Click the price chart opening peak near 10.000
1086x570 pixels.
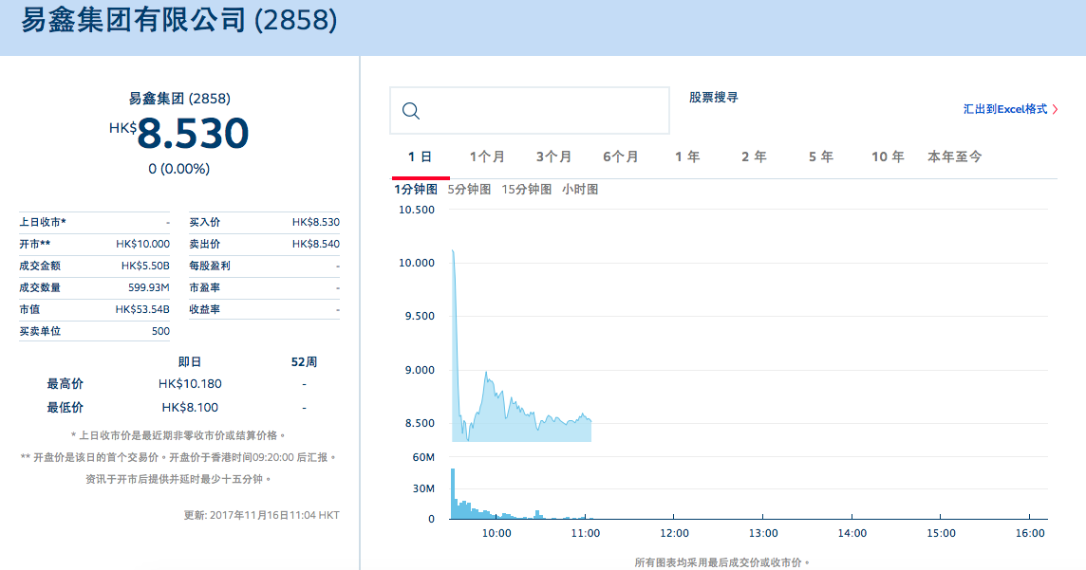click(453, 252)
